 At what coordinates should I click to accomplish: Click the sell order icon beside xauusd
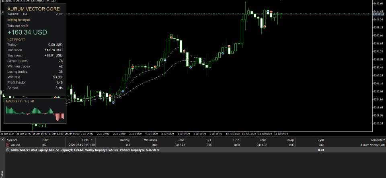click(8, 145)
